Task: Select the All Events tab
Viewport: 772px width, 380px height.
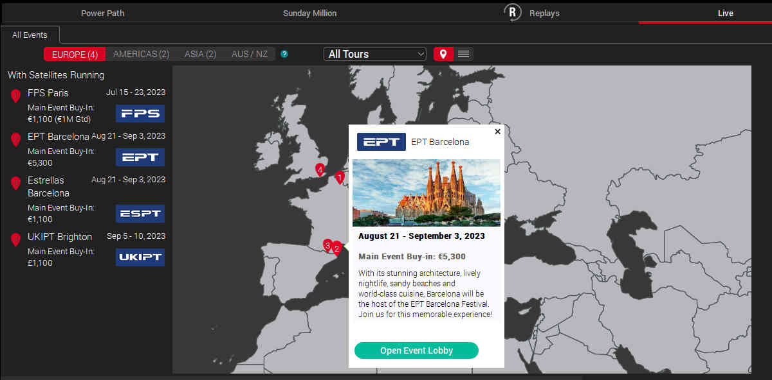Action: (x=30, y=35)
